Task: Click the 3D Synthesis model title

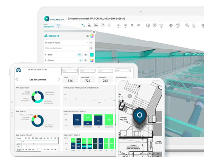Action: (96, 19)
